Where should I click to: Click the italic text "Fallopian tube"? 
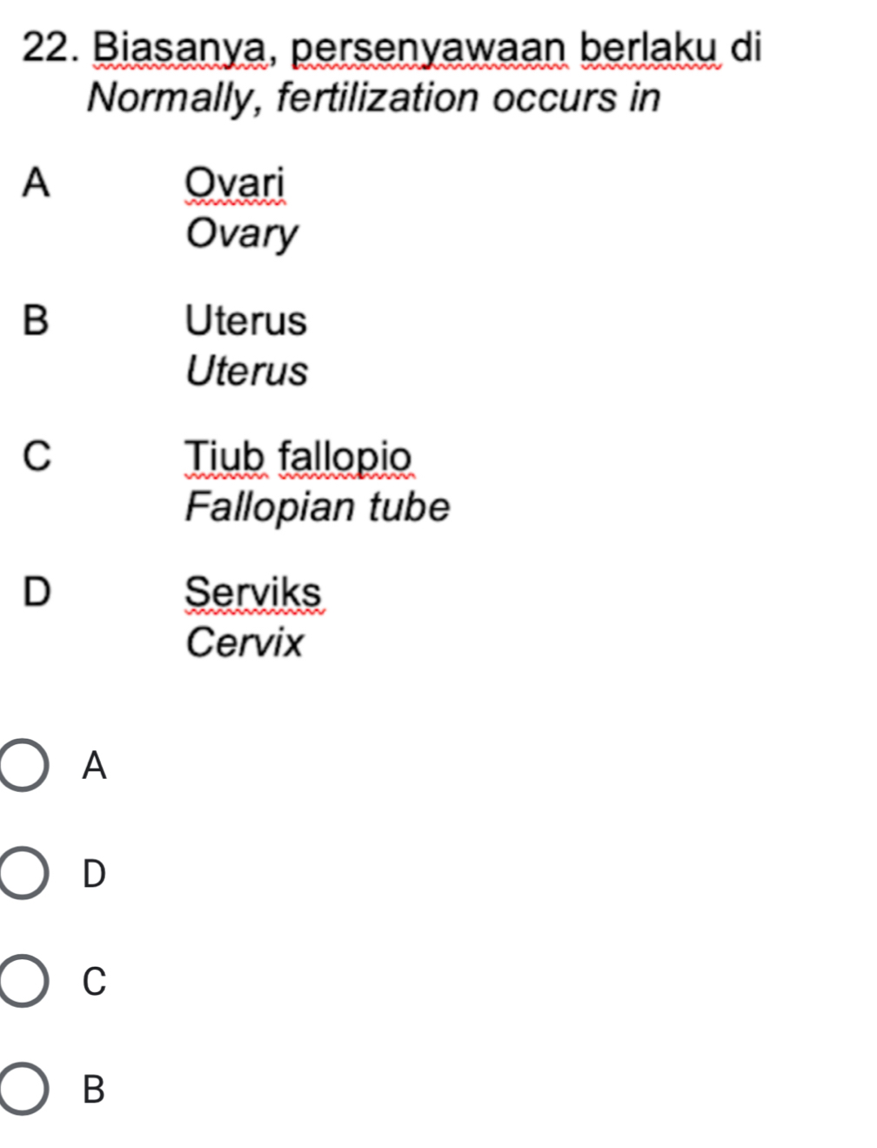point(318,507)
